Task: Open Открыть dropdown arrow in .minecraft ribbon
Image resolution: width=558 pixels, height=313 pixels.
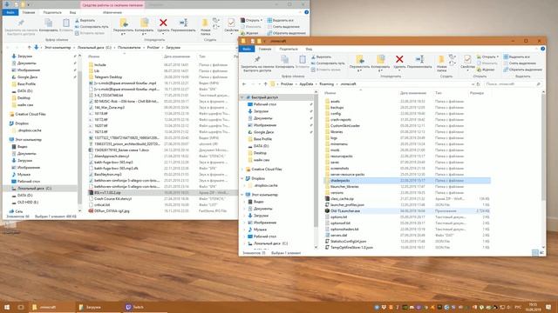Action: (x=497, y=57)
